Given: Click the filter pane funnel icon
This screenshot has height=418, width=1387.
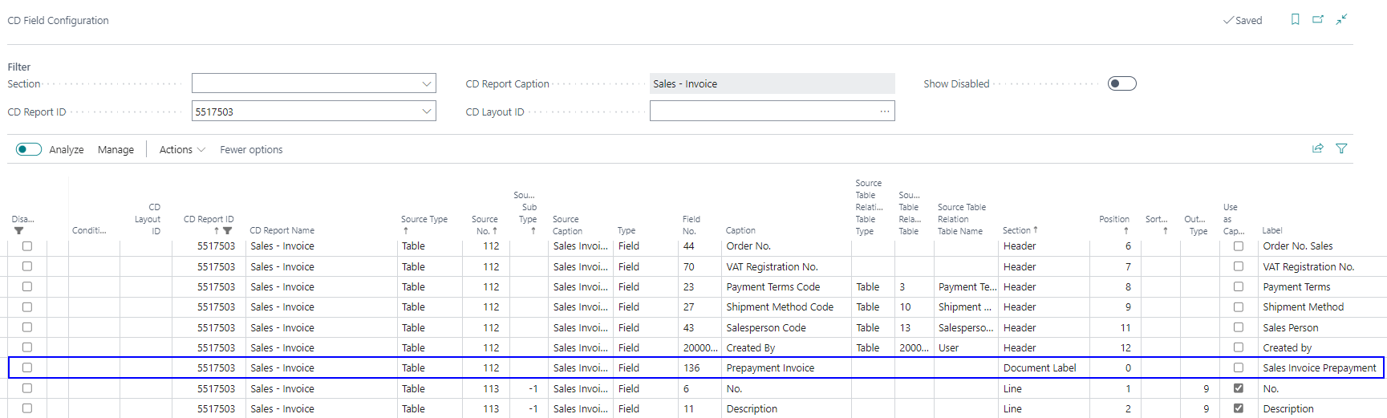Looking at the screenshot, I should (1341, 148).
